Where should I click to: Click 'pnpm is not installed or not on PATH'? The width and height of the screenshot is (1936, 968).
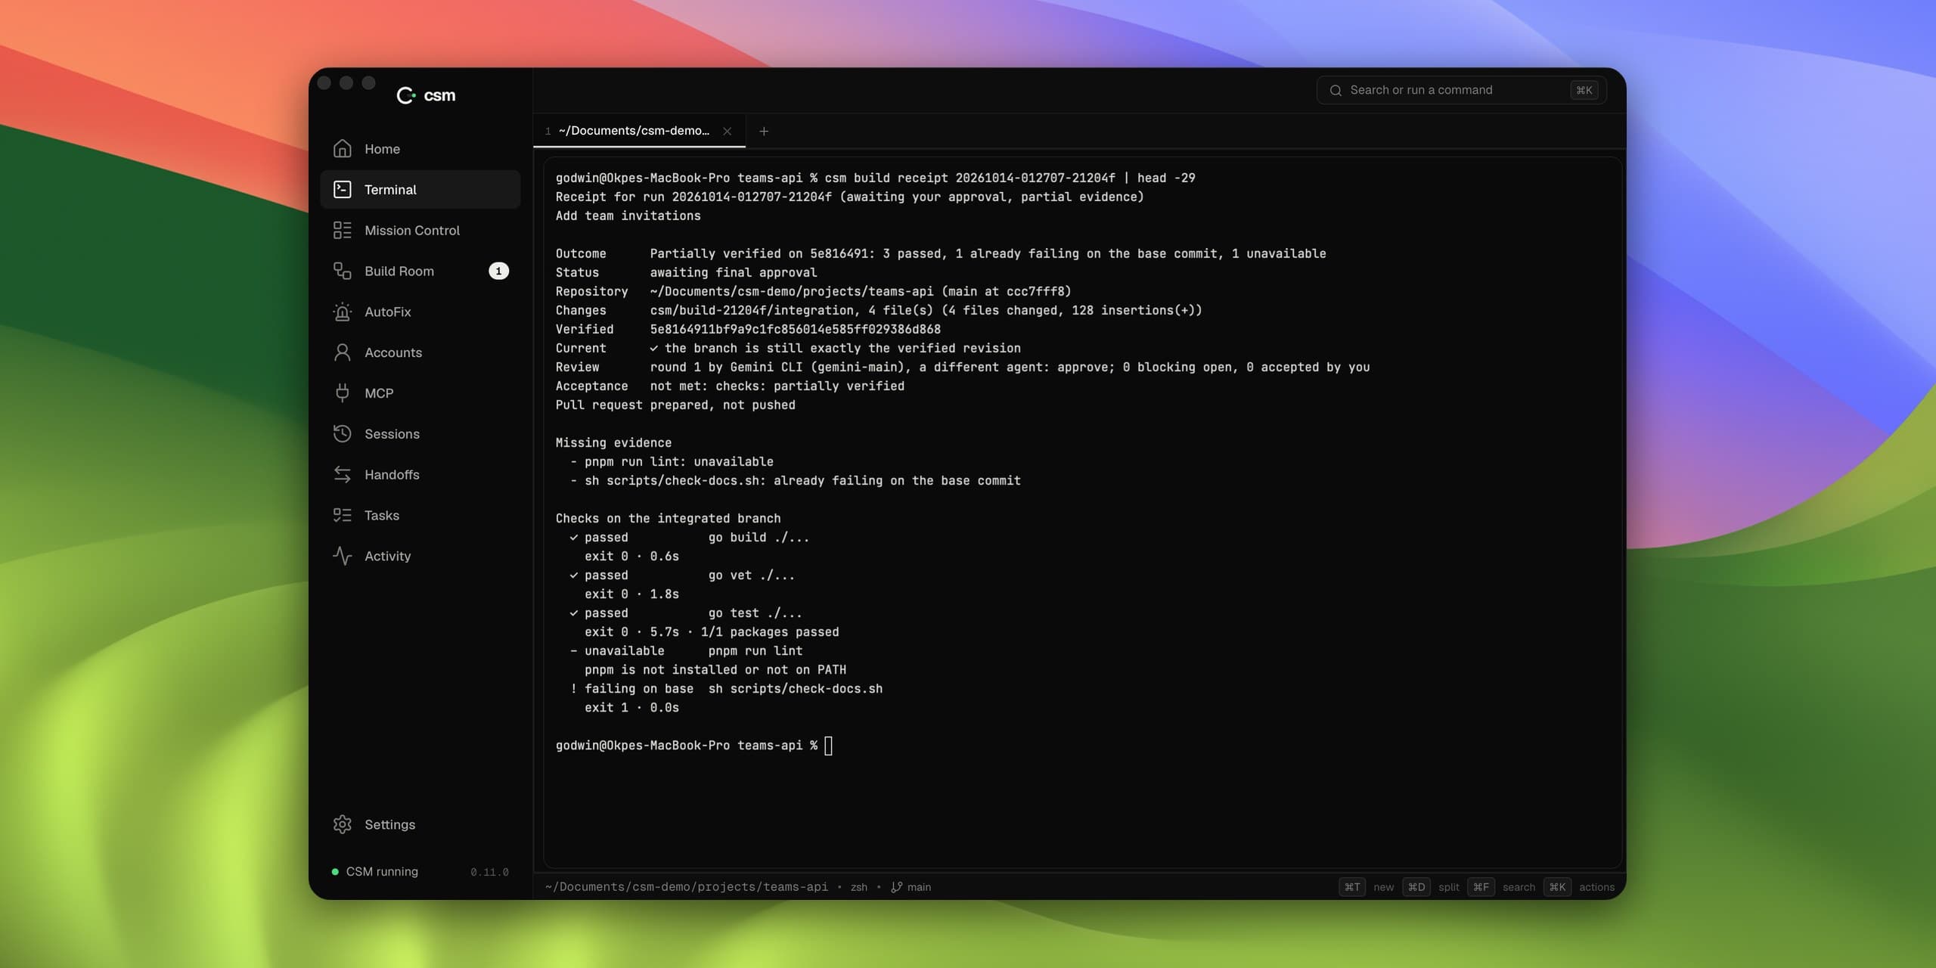[x=715, y=670]
